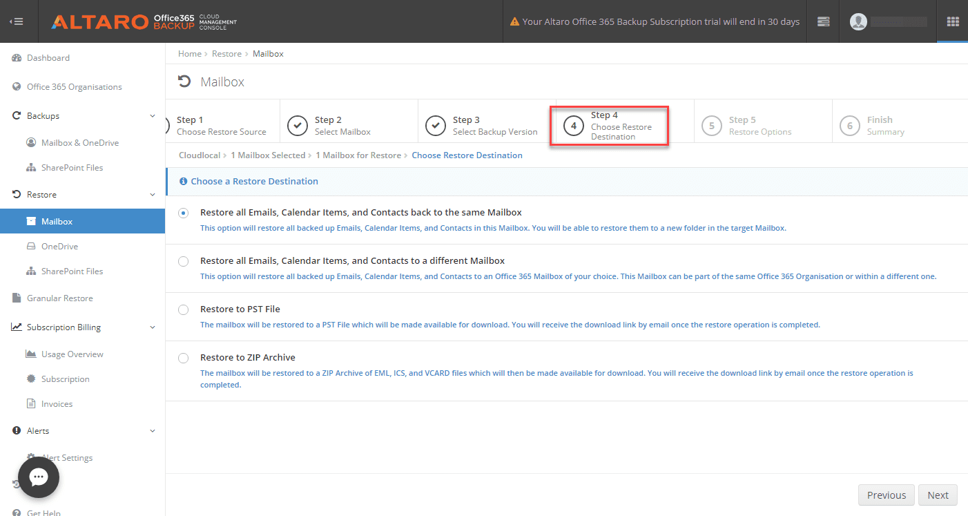Choose the Restore to PST File radio
The width and height of the screenshot is (968, 516).
coord(183,310)
